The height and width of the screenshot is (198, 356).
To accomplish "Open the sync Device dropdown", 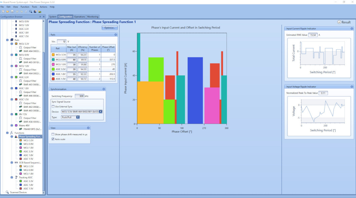I will 101,112.
